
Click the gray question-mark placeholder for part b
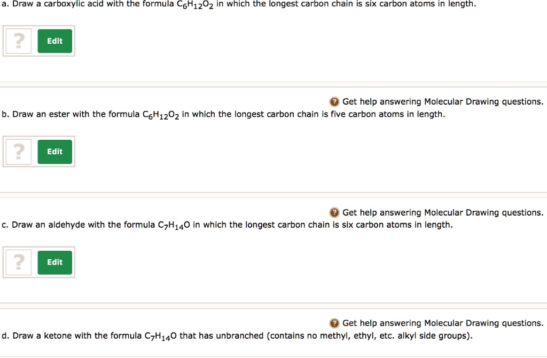tap(18, 152)
